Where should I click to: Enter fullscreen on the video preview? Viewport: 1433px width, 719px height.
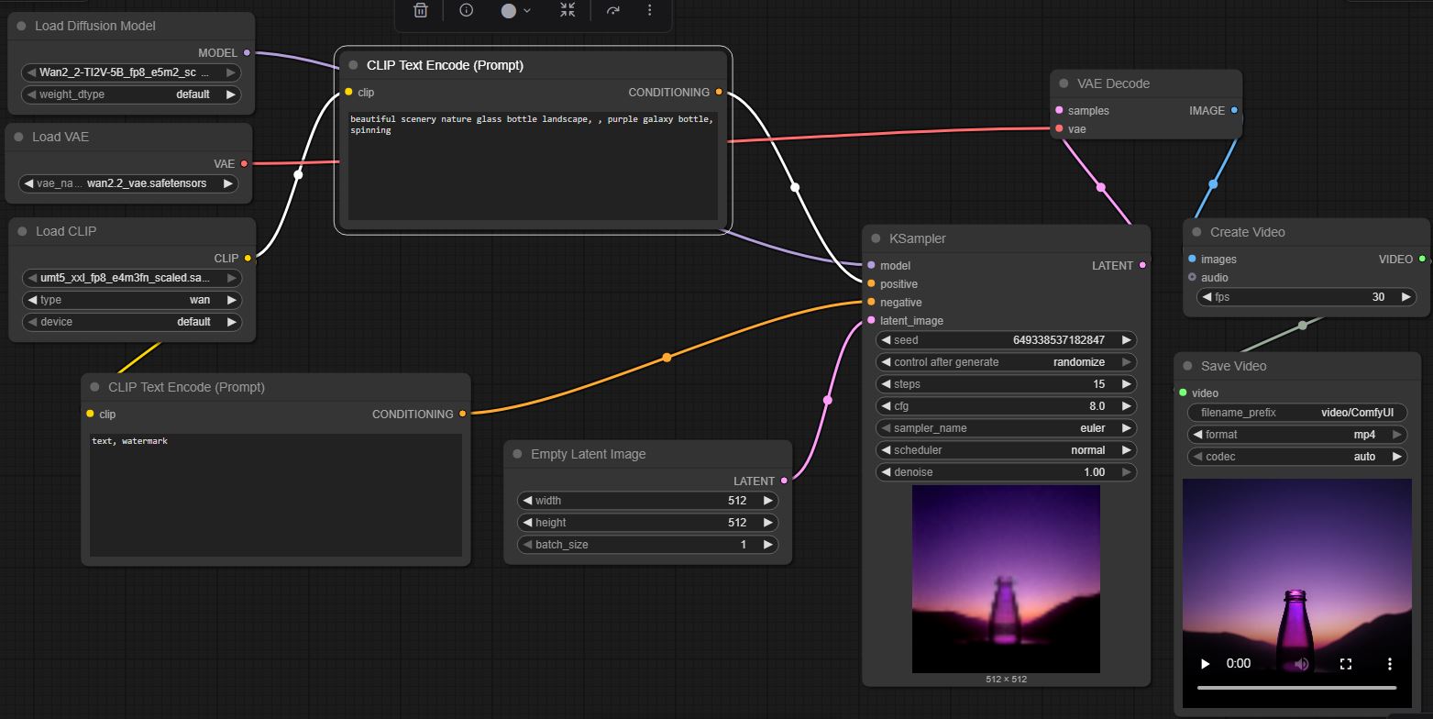[x=1346, y=663]
